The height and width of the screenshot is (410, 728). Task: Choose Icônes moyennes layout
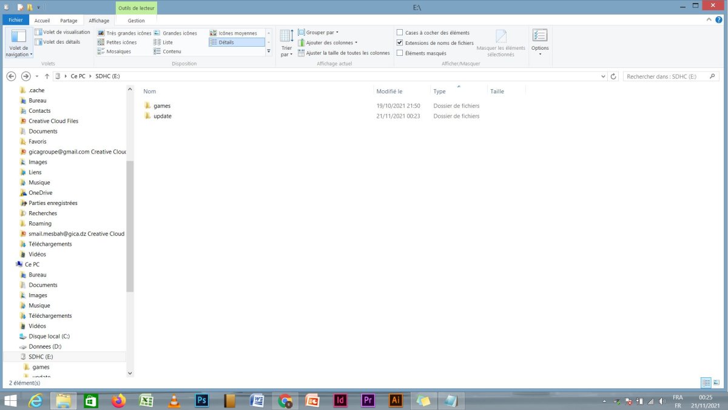tap(234, 33)
